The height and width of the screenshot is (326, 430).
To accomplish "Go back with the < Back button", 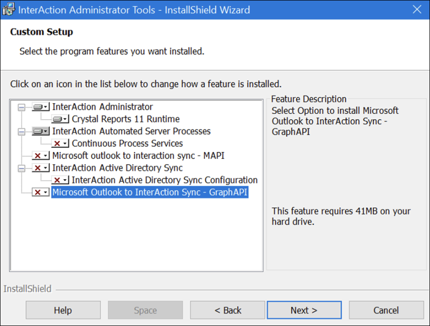I will point(228,310).
